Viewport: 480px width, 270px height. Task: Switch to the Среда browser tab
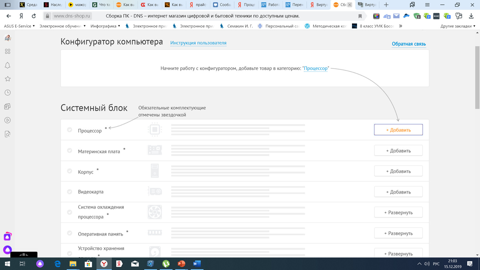click(29, 5)
